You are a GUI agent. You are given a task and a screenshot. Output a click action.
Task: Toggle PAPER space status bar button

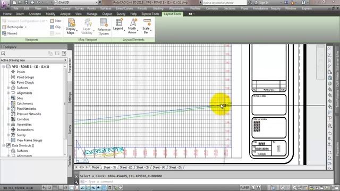pyautogui.click(x=245, y=188)
